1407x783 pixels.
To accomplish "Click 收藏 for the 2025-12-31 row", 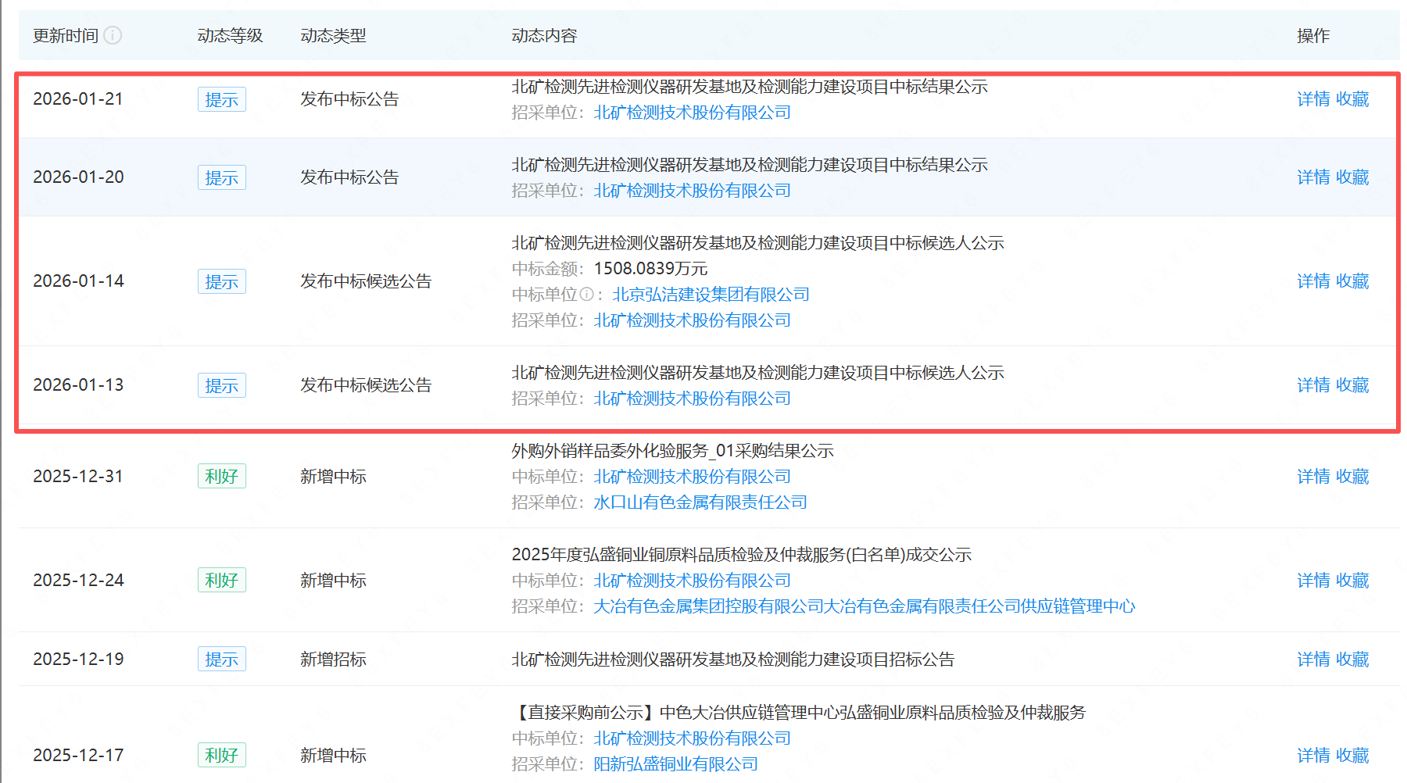I will (1352, 477).
